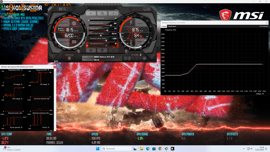Open MSI Kombustor taskbar icon
Viewport: 270px width, 152px height.
[172, 148]
